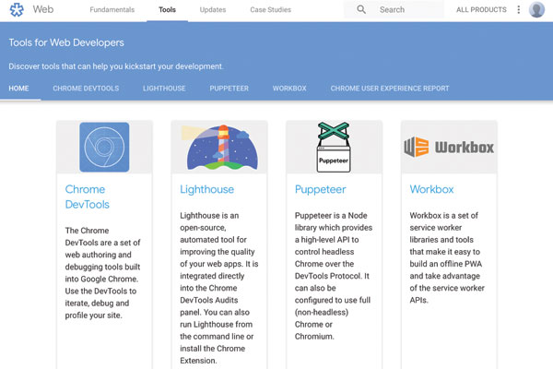Go to the Case Studies tab
This screenshot has height=369, width=553.
268,10
